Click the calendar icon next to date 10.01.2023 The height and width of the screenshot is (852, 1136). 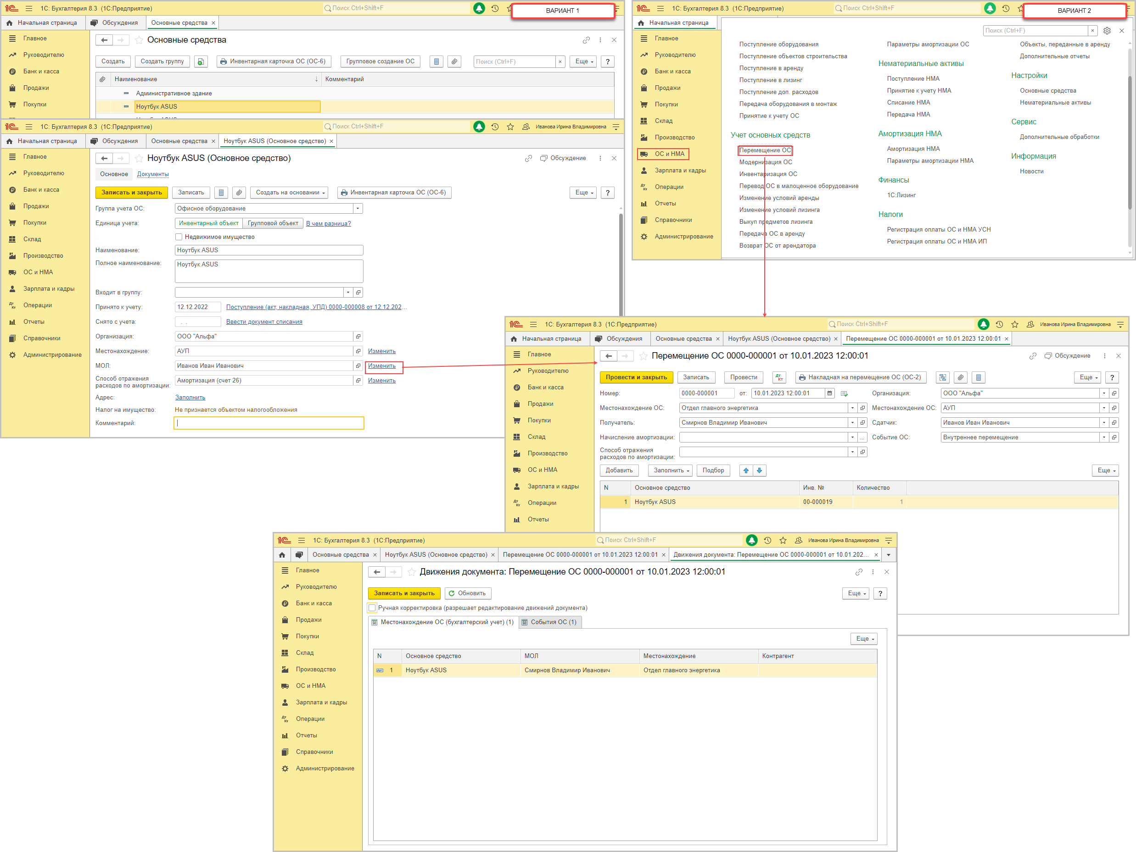coord(829,393)
